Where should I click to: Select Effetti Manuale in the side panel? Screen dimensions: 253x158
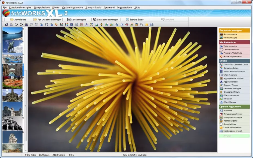coord(234,102)
